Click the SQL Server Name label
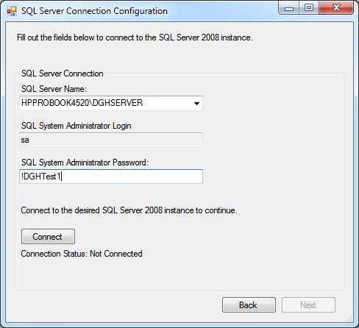Image resolution: width=359 pixels, height=328 pixels. tap(54, 89)
